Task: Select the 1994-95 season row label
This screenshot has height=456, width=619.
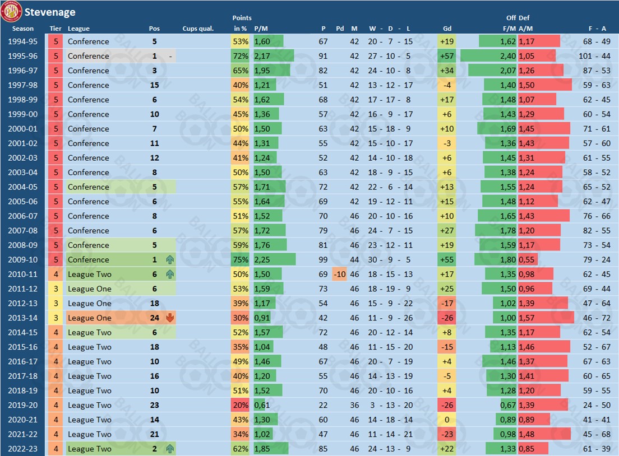Action: 23,41
